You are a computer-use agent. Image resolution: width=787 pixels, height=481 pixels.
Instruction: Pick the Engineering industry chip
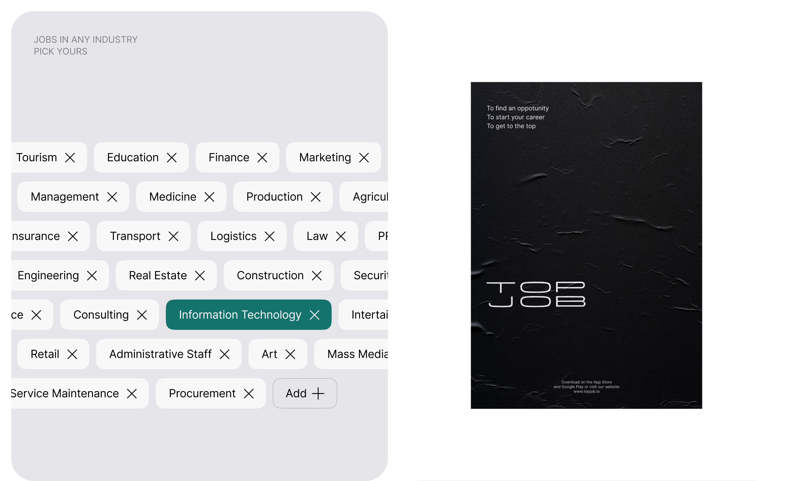(60, 275)
